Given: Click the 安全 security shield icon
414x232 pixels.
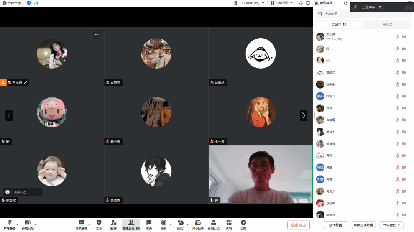Looking at the screenshot, I should pyautogui.click(x=99, y=224).
